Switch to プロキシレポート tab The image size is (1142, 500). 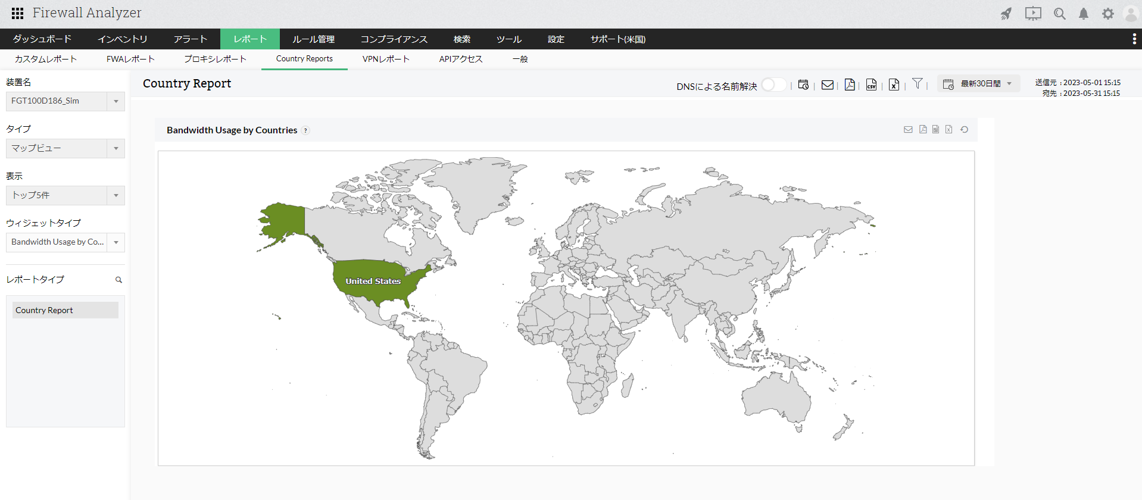(x=215, y=59)
